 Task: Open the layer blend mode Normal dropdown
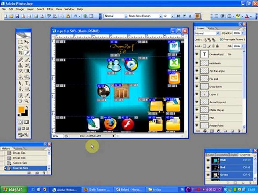[x=218, y=33]
